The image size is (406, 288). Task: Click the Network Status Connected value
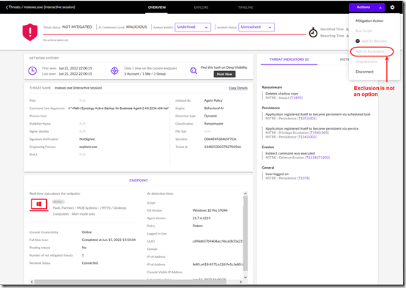coord(90,263)
